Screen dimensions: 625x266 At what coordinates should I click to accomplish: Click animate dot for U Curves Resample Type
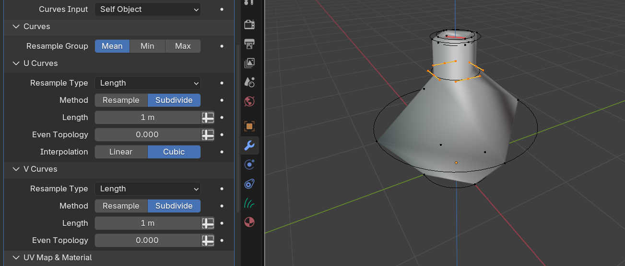pos(222,83)
